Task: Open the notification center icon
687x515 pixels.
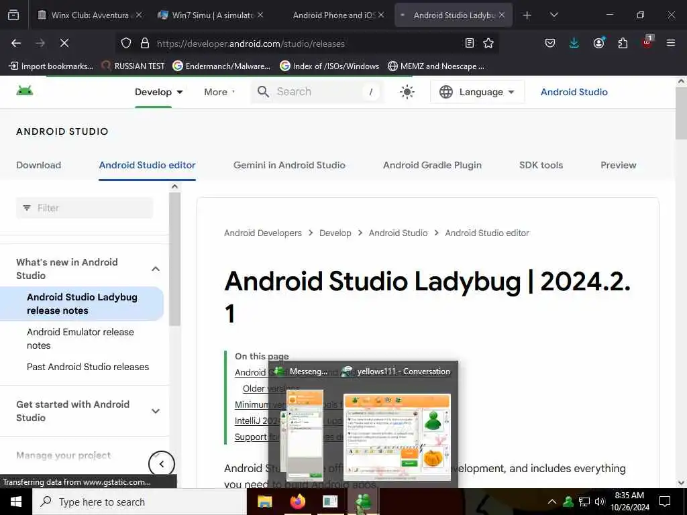Action: 665,502
